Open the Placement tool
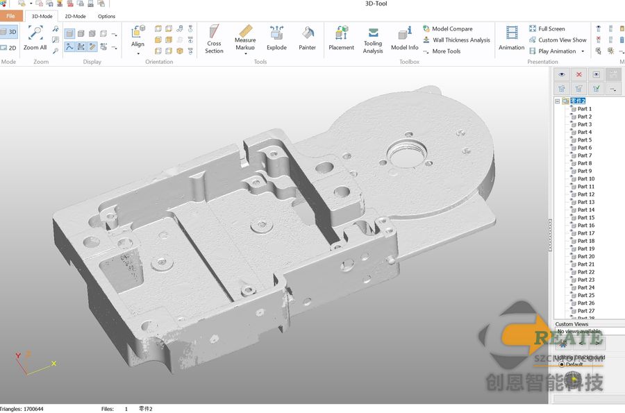The height and width of the screenshot is (413, 625). (x=341, y=39)
